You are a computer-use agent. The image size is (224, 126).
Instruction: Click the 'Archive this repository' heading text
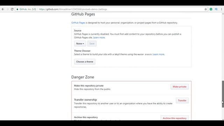[86, 117]
